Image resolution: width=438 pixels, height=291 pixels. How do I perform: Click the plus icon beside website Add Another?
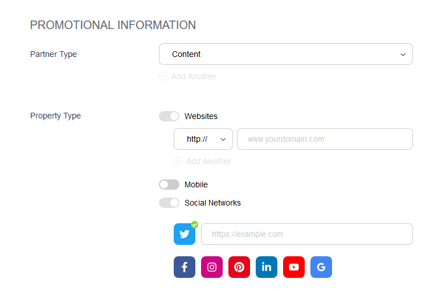[178, 161]
